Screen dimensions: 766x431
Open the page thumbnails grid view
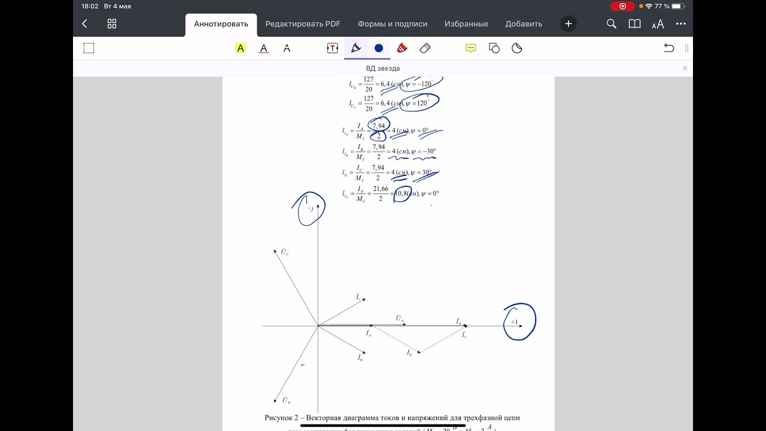point(112,24)
